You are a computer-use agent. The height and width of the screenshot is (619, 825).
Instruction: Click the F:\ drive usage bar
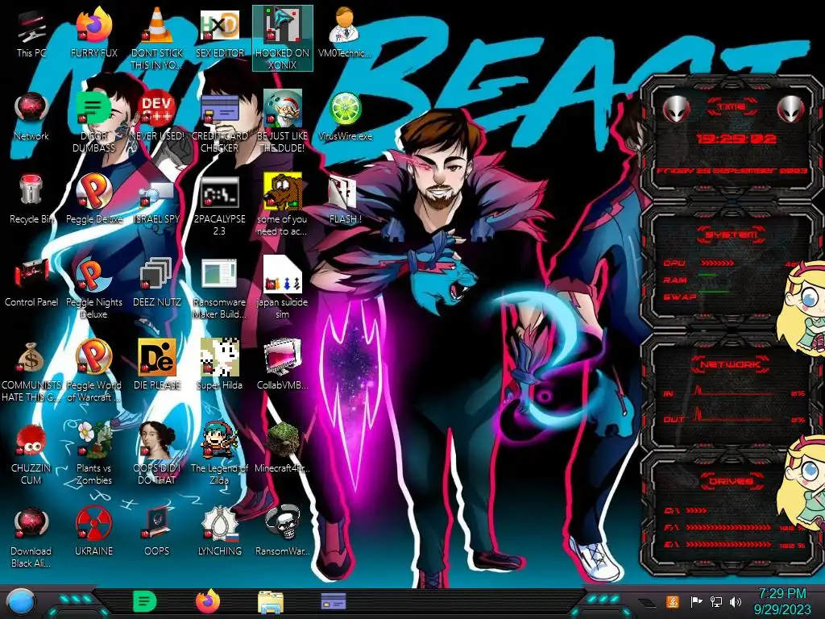pos(728,527)
